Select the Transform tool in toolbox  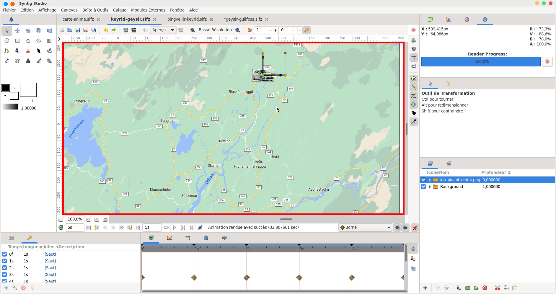point(7,31)
